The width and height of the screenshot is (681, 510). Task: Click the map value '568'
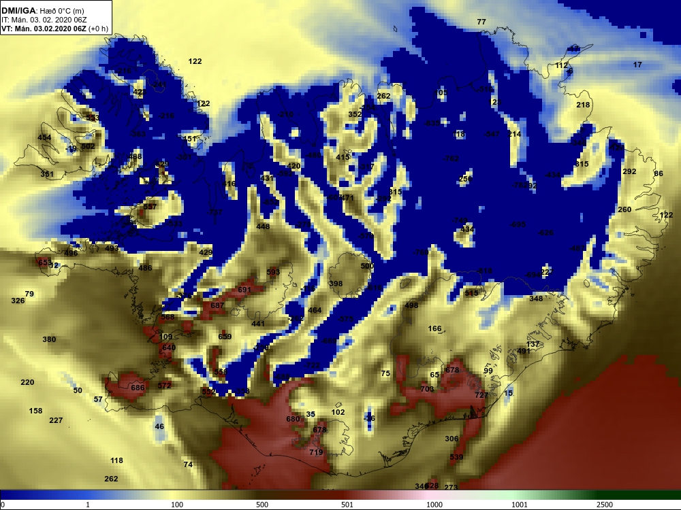coord(168,317)
